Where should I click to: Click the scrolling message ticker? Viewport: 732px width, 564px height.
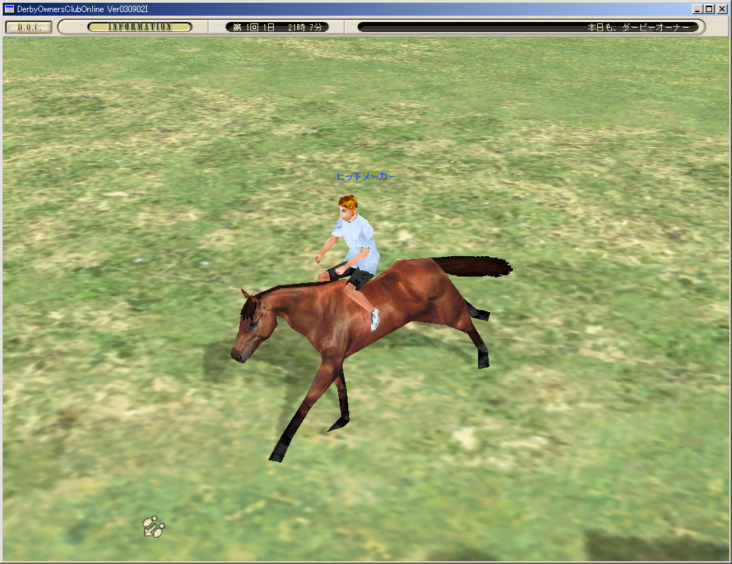528,27
